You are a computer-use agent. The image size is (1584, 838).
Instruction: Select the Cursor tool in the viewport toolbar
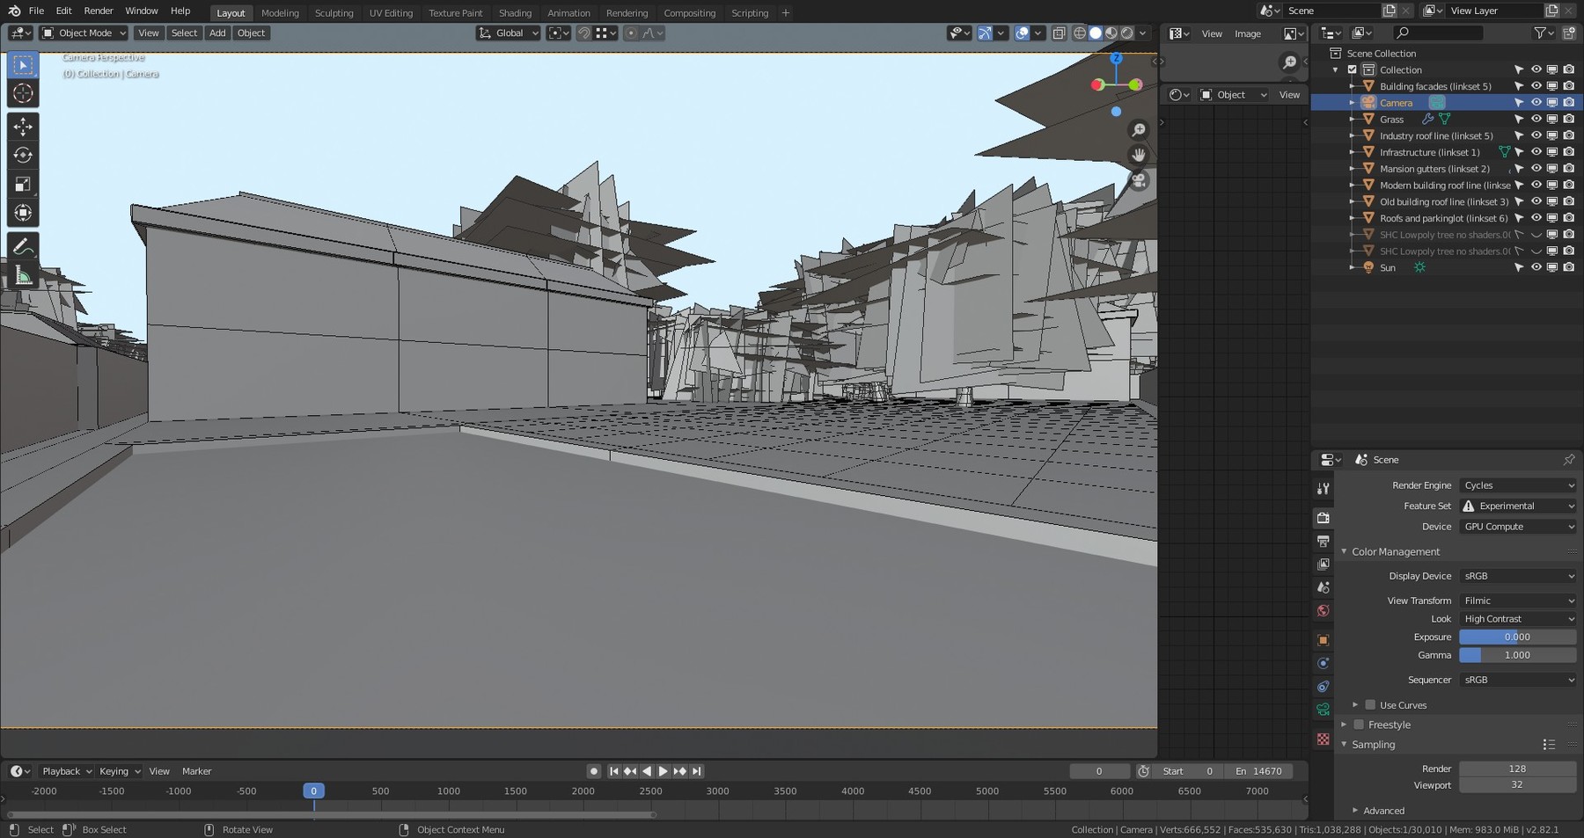coord(23,93)
